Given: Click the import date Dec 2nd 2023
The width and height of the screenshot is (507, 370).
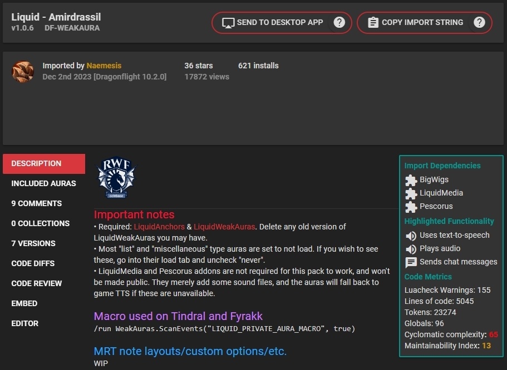Looking at the screenshot, I should click(x=67, y=77).
